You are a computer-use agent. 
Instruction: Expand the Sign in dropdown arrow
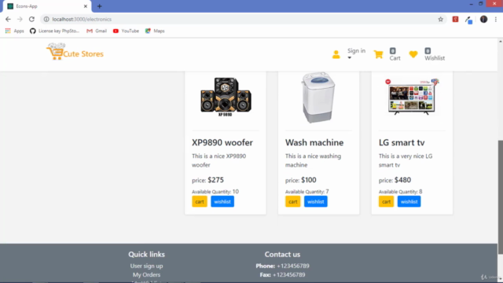click(349, 57)
